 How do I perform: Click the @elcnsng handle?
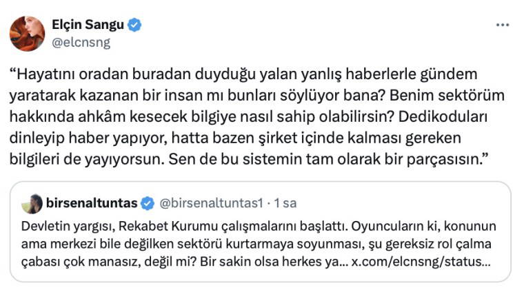81,41
